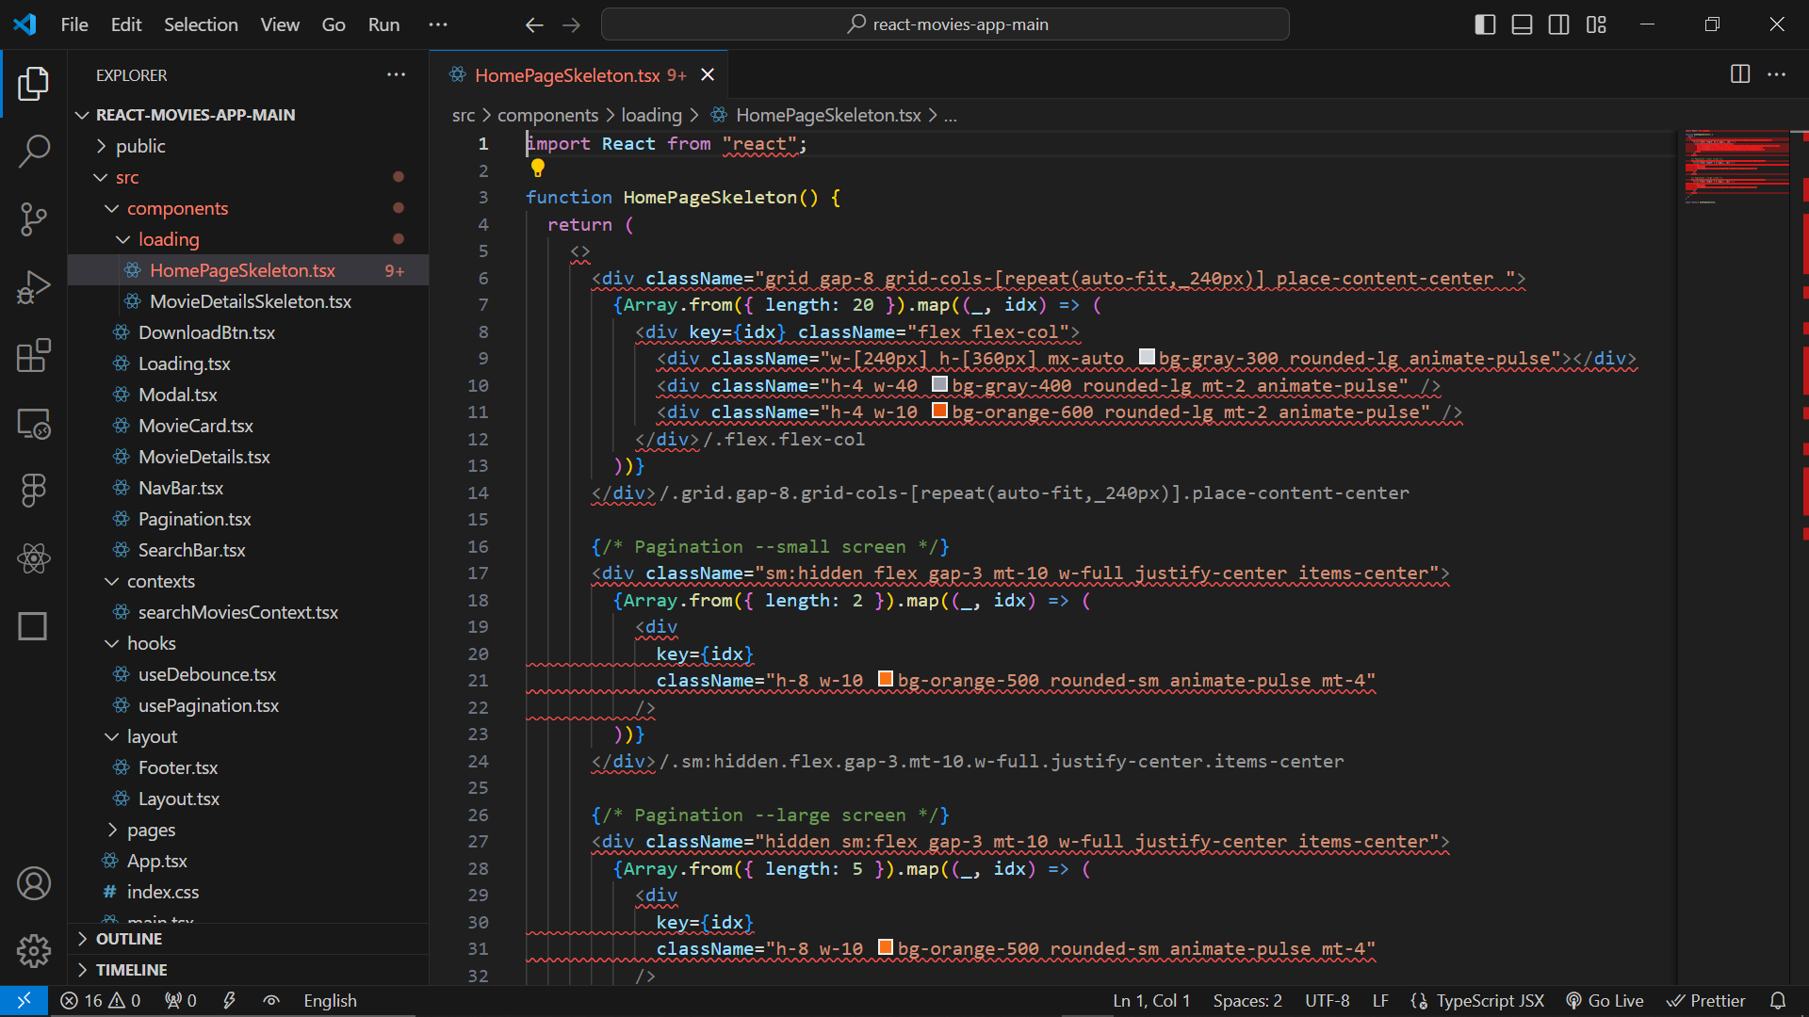Toggle the secondary side bar visibility
The height and width of the screenshot is (1017, 1809).
tap(1559, 24)
